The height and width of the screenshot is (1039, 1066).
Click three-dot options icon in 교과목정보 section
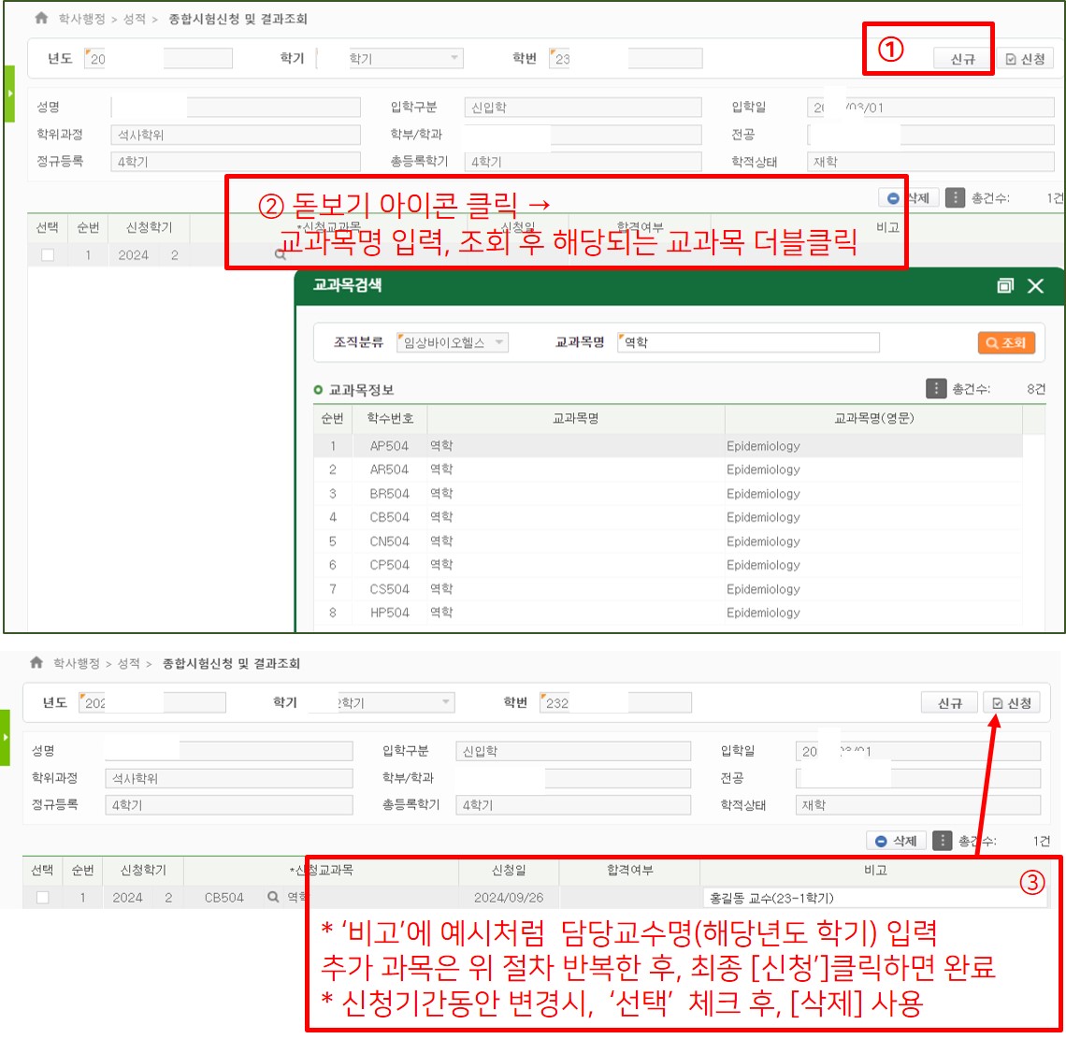(x=935, y=388)
